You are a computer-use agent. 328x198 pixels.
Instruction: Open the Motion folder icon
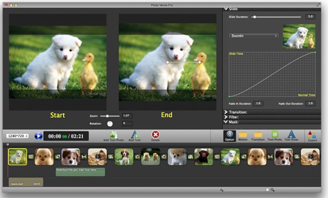pos(243,135)
